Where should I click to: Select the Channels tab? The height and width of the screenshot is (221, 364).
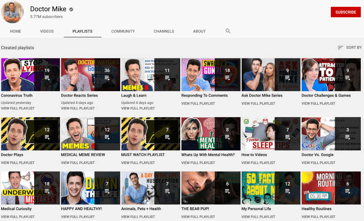[163, 31]
